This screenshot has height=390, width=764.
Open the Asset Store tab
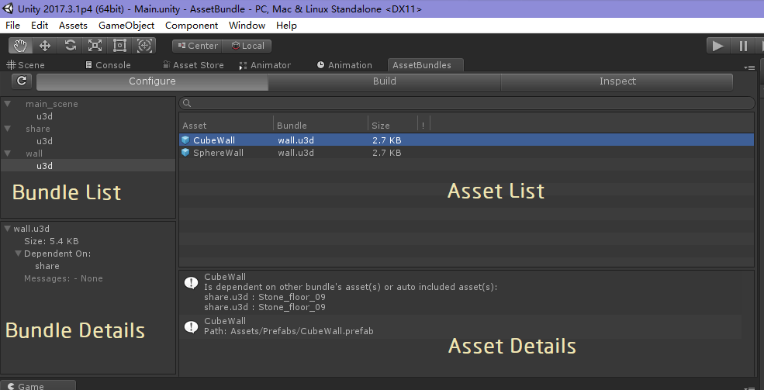193,65
